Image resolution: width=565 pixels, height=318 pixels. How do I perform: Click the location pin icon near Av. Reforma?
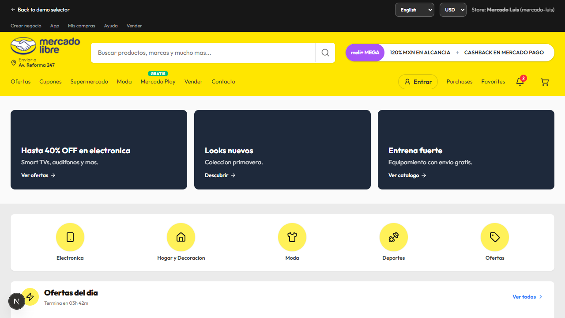click(x=13, y=63)
